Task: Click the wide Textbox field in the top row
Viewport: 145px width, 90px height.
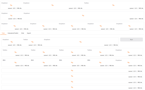Action: (x=113, y=5)
